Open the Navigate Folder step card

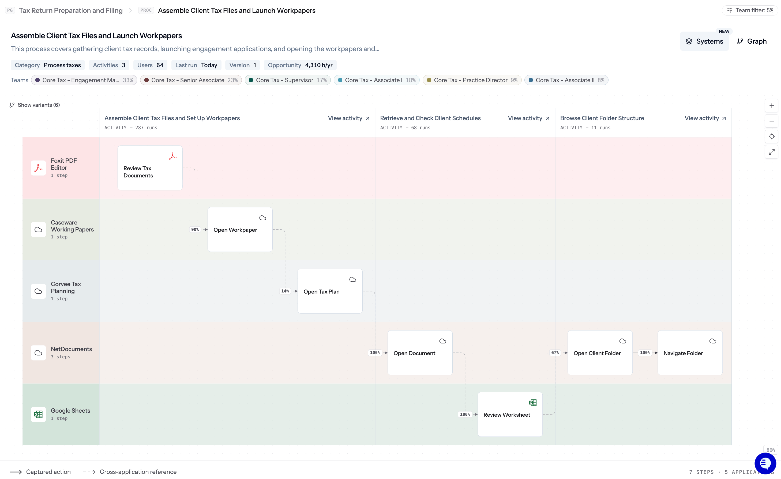click(690, 353)
